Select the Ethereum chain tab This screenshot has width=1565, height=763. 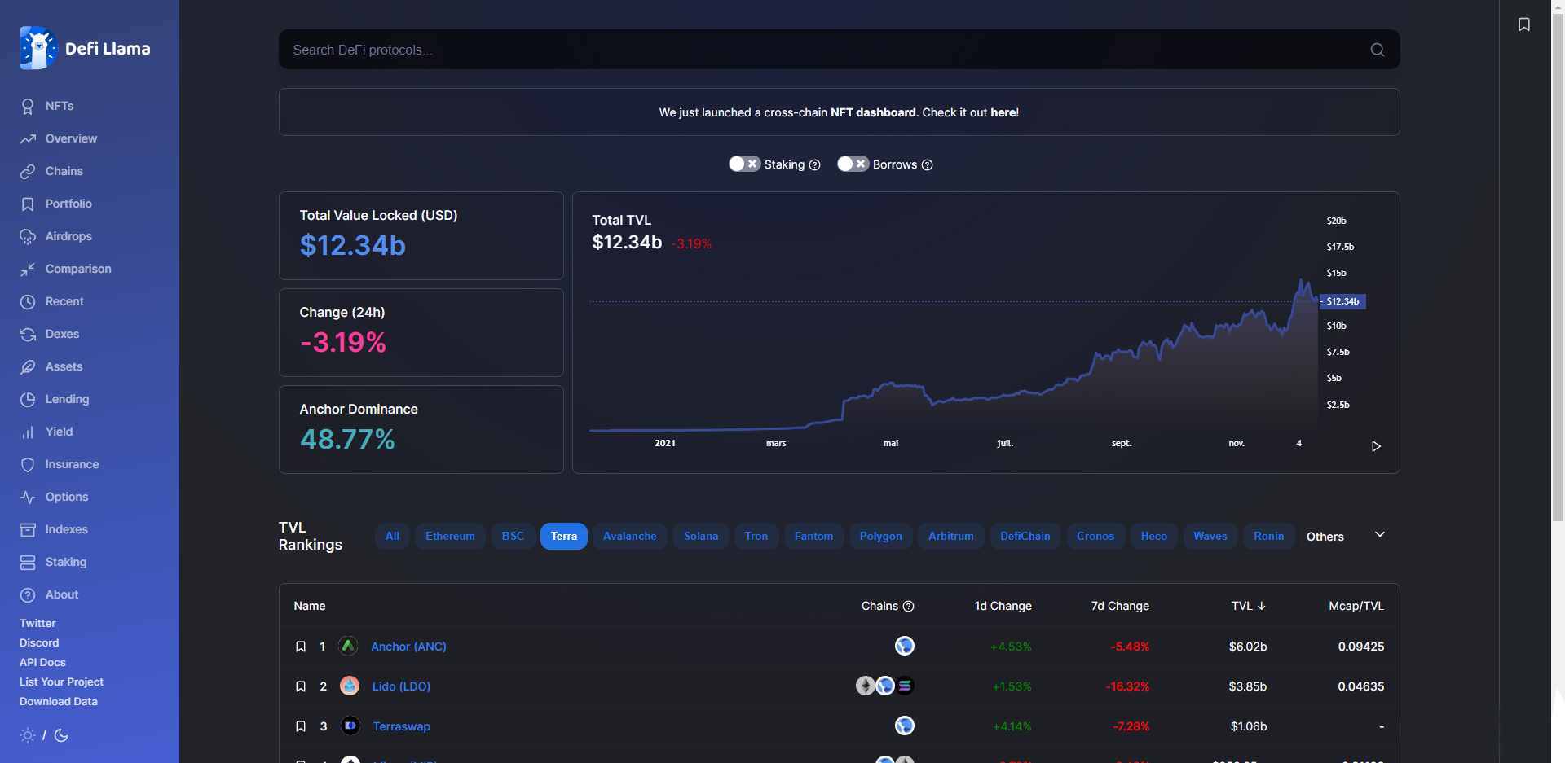click(450, 536)
